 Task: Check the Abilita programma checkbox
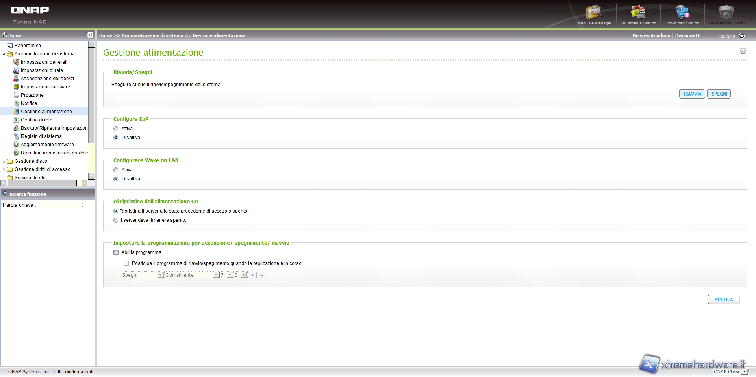[x=116, y=252]
